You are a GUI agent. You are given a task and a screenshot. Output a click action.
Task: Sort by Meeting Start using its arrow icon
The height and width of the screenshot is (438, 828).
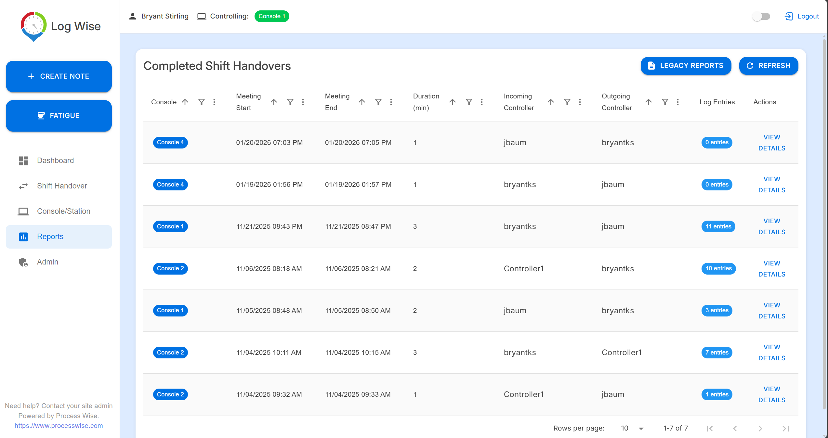[x=274, y=102]
